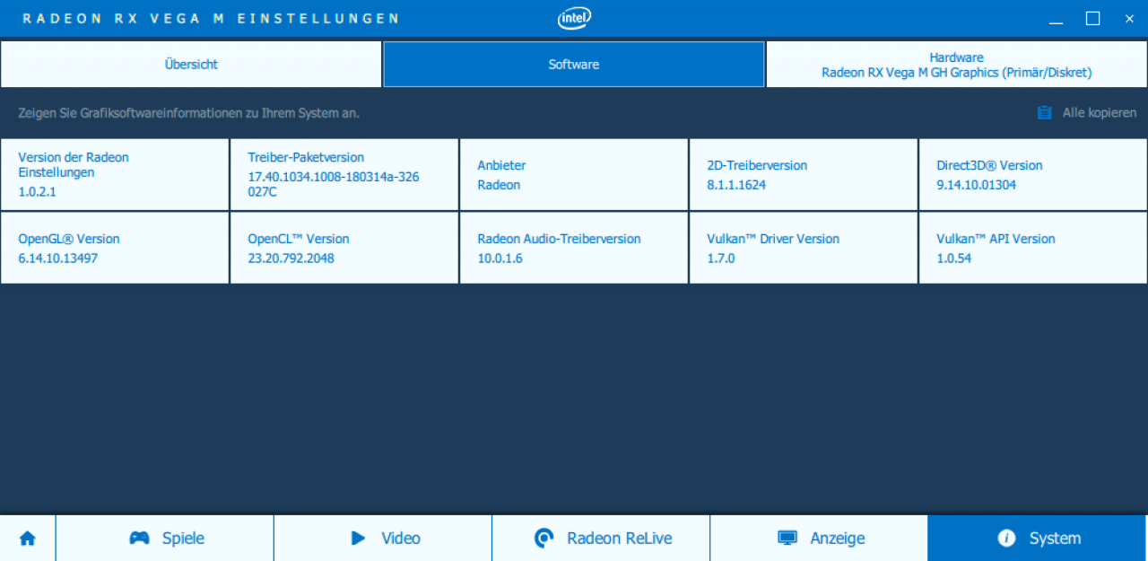The image size is (1148, 561).
Task: Click the clipboard icon beside Alle kopieren
Action: [x=1044, y=113]
